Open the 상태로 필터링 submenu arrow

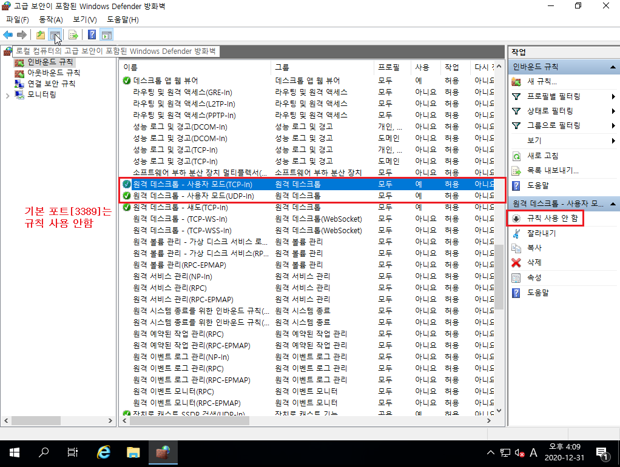tap(613, 111)
